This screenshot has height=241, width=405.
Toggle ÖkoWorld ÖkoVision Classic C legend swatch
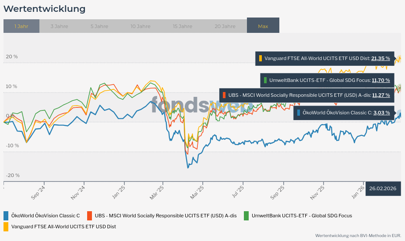(x=6, y=216)
